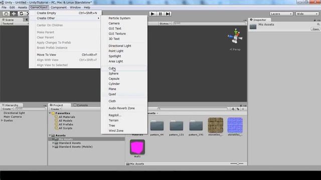
Task: Select Directional light in Hierarchy
Action: point(14,113)
